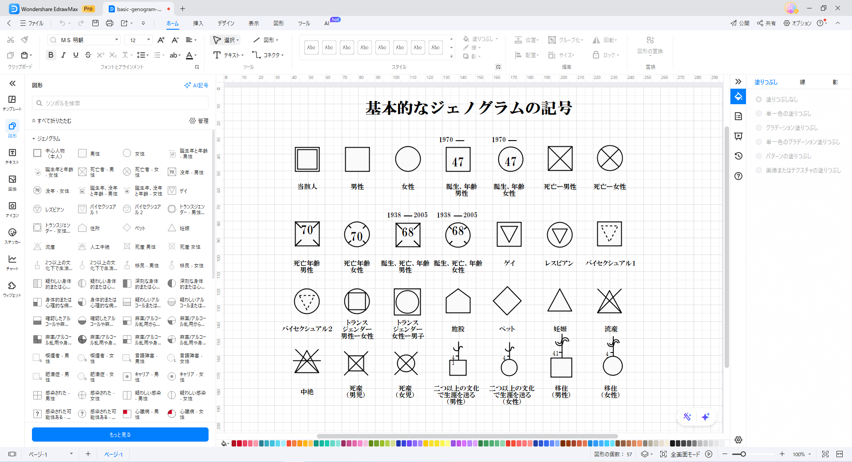Collapse the ジェノグラム shape category
Screen dimensions: 852x462
click(x=34, y=139)
